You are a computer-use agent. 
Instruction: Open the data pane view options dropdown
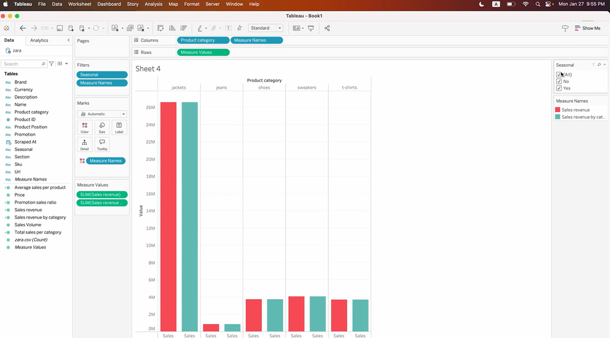pyautogui.click(x=66, y=64)
